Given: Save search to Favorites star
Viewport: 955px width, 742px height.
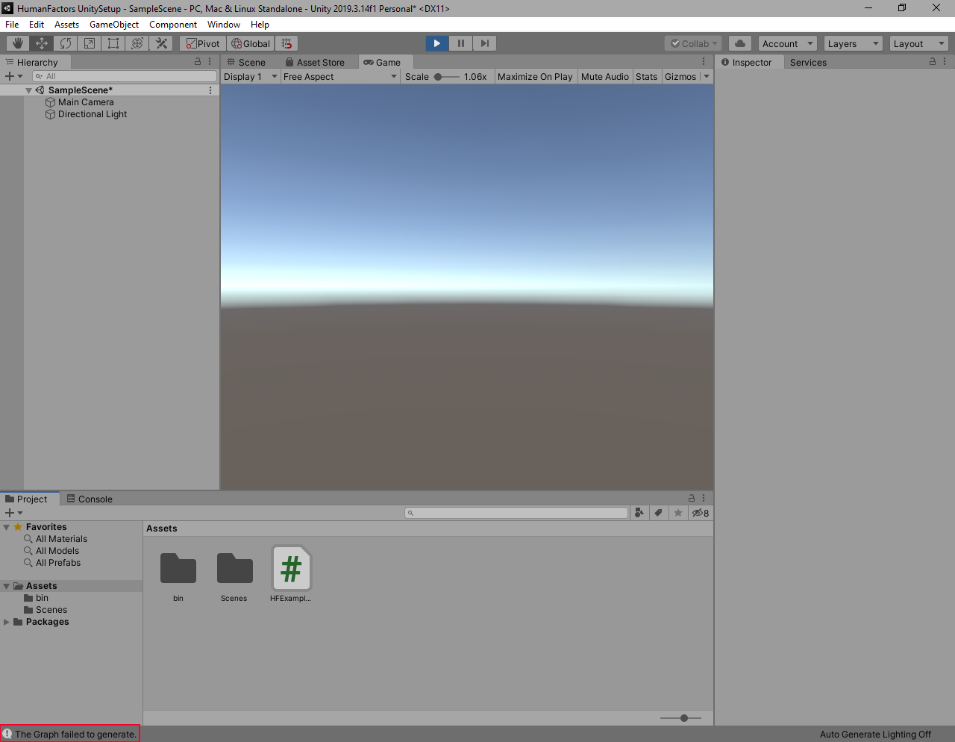Looking at the screenshot, I should pos(678,513).
